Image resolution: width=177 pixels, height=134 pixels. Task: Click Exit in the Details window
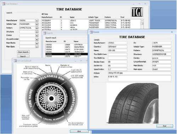(165, 126)
